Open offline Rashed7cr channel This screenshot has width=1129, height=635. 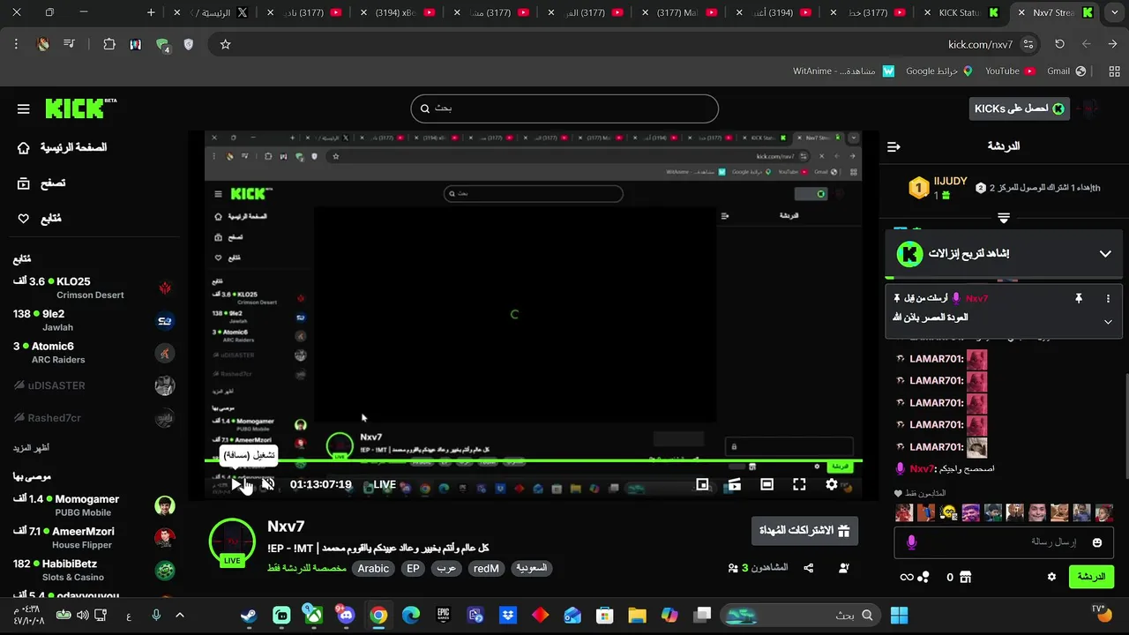94,418
